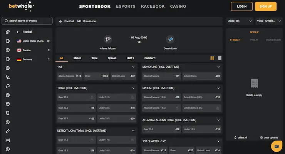Open NFL Preseason breadcrumb link
This screenshot has height=154, width=285.
87,22
